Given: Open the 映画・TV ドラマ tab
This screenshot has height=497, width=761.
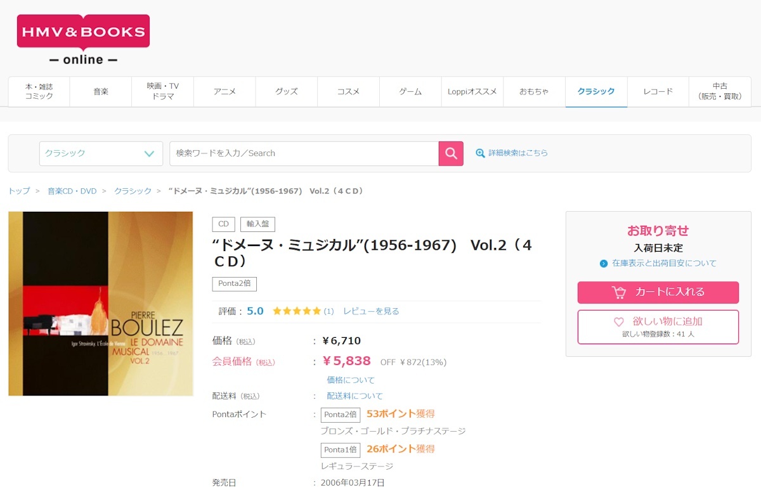Looking at the screenshot, I should [163, 91].
